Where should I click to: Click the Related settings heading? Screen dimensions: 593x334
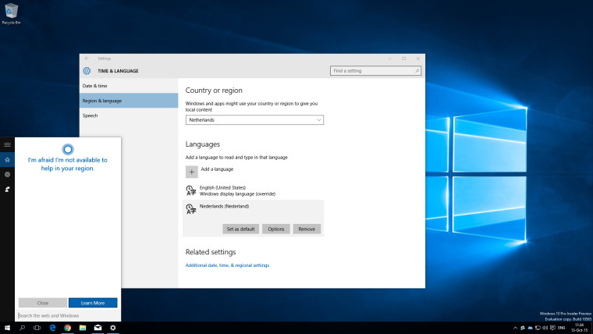pyautogui.click(x=210, y=252)
